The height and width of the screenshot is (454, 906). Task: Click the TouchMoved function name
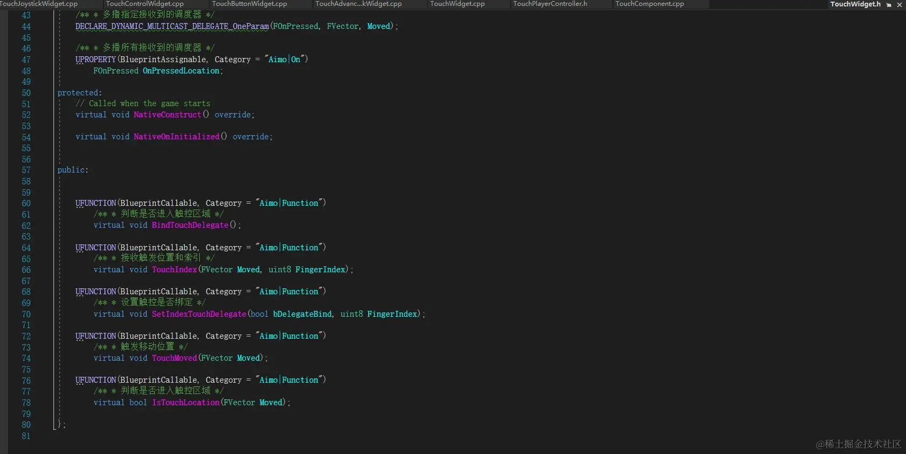174,358
